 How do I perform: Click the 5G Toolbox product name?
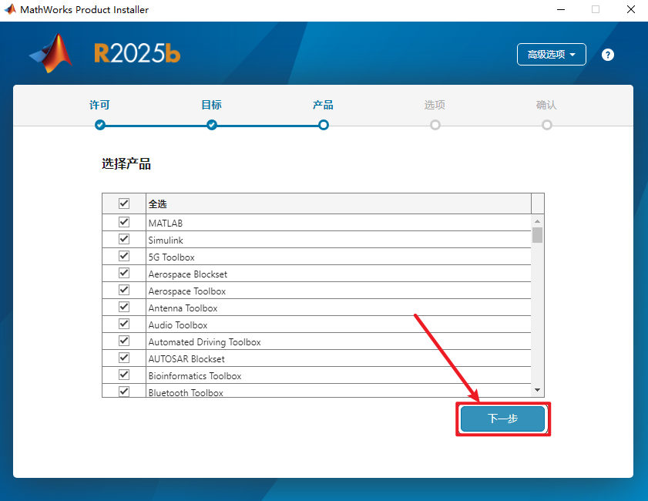tap(171, 257)
